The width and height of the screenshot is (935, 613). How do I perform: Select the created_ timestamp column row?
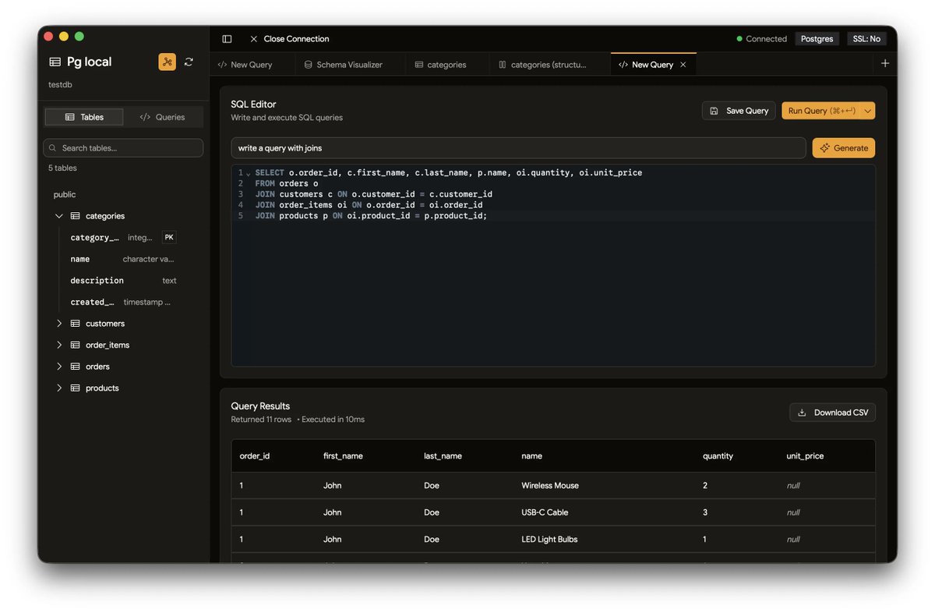point(123,302)
